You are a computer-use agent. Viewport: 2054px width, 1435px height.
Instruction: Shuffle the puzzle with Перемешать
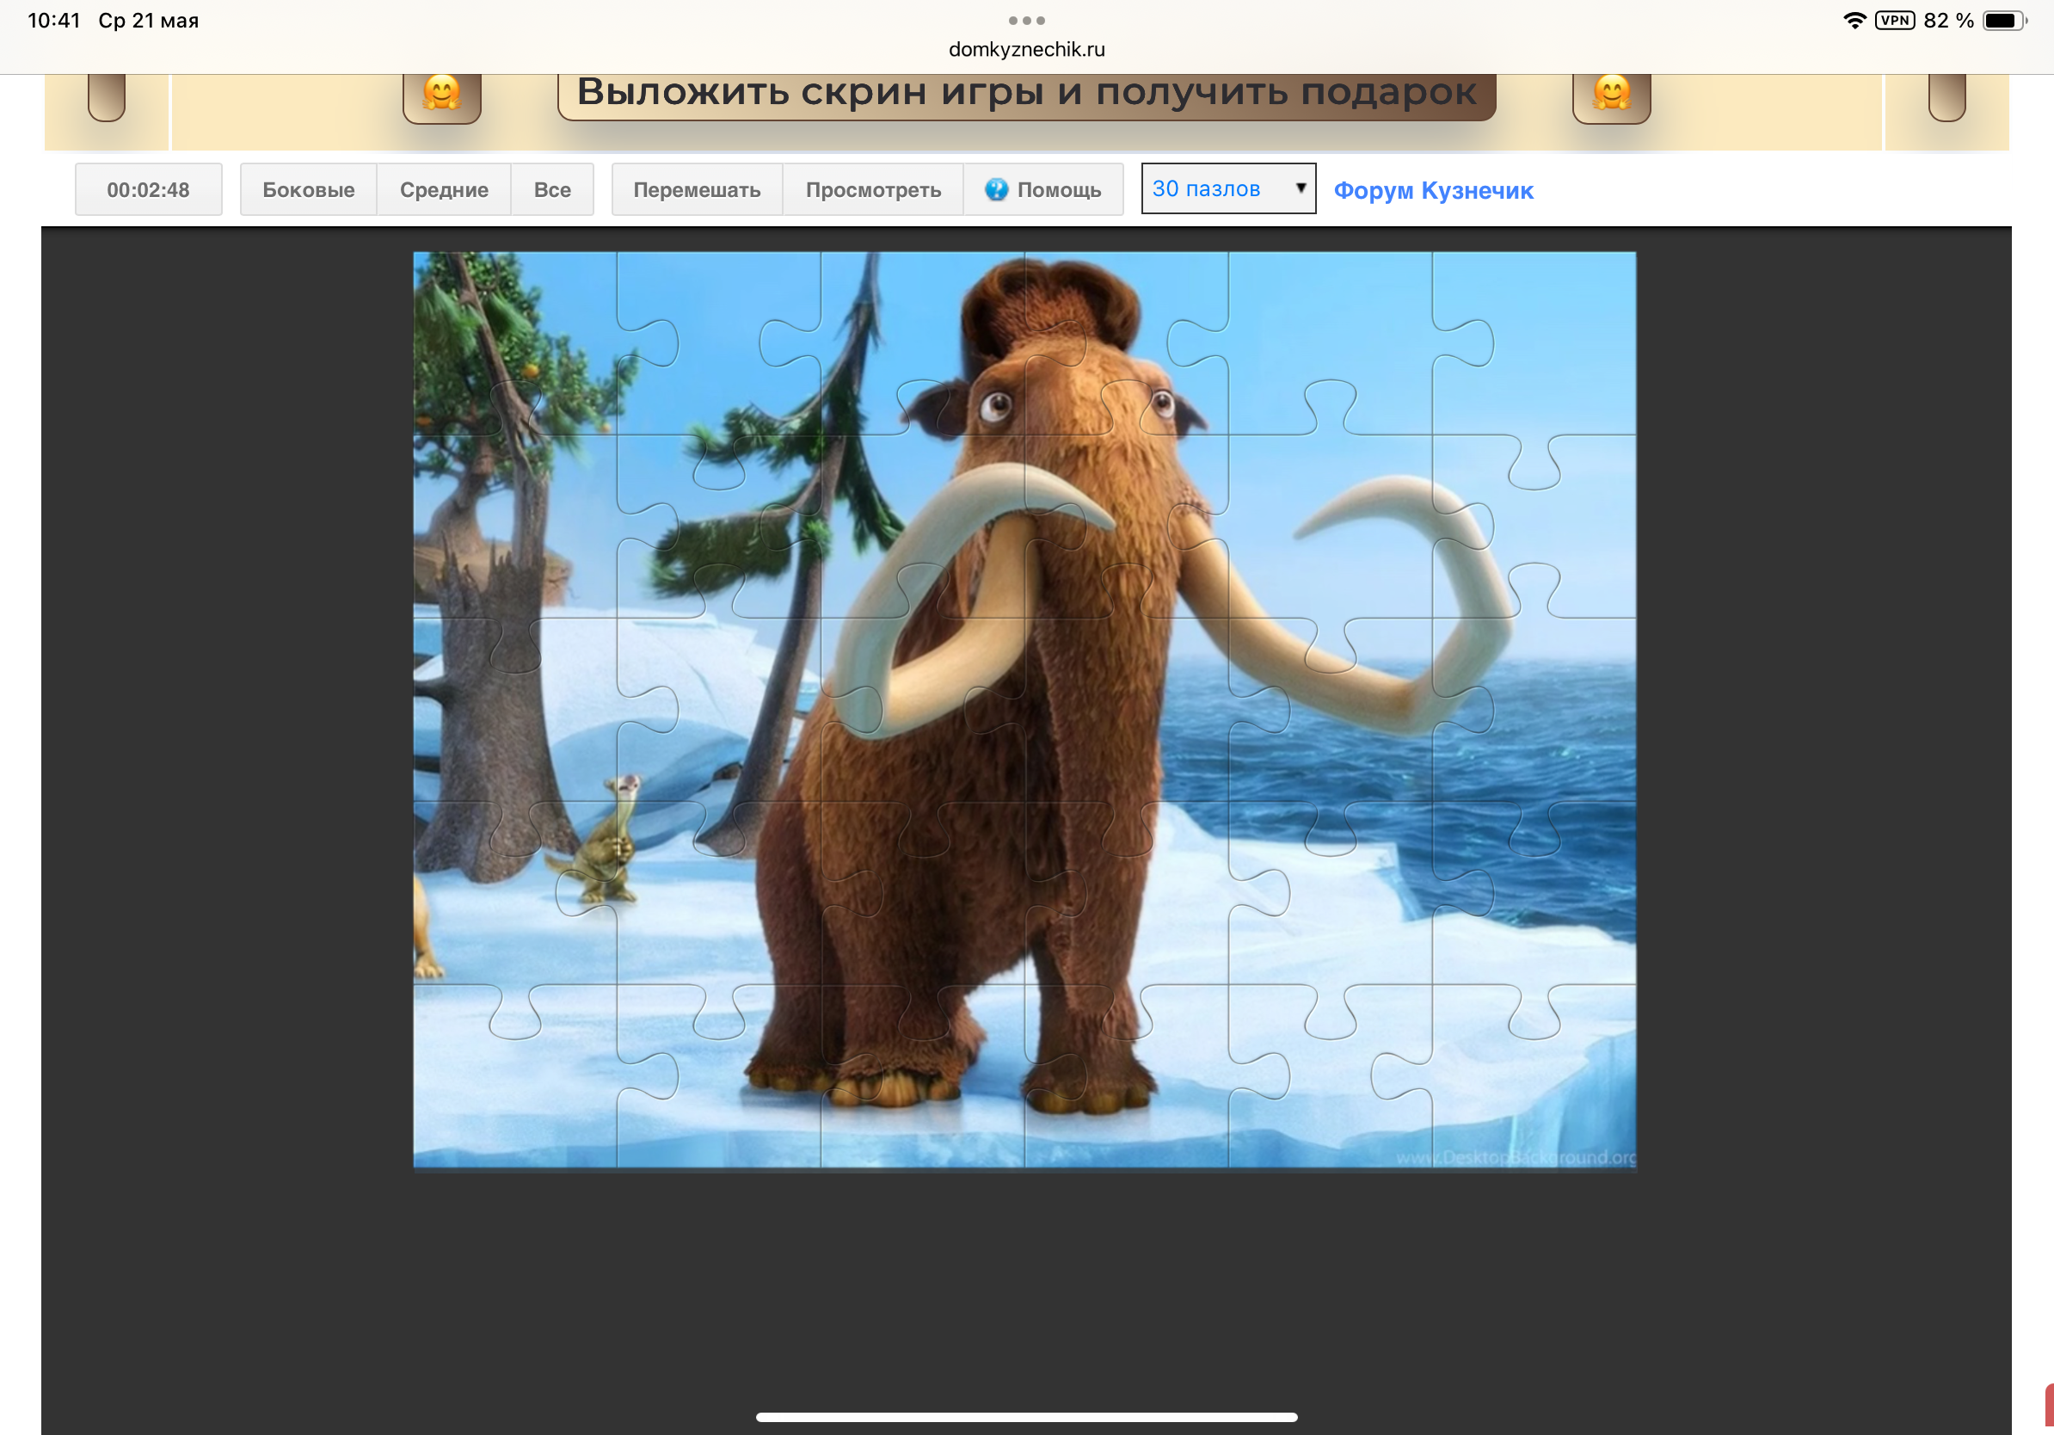[697, 189]
